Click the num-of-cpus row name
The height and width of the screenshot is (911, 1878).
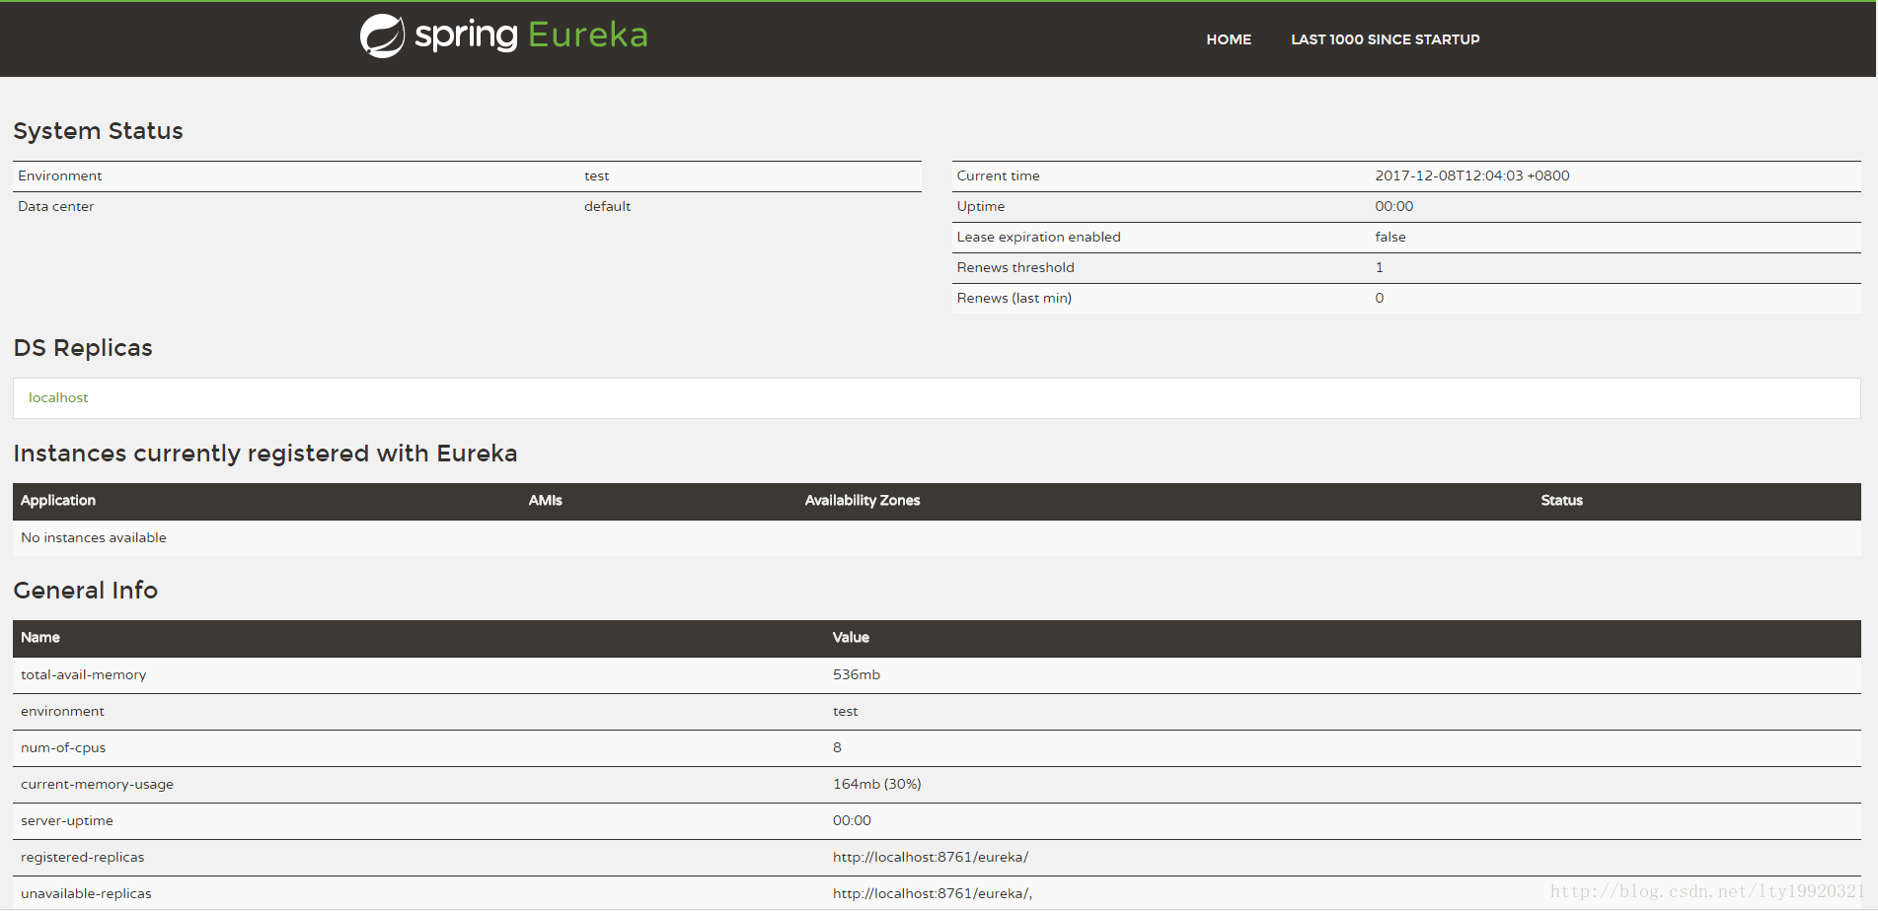coord(63,748)
